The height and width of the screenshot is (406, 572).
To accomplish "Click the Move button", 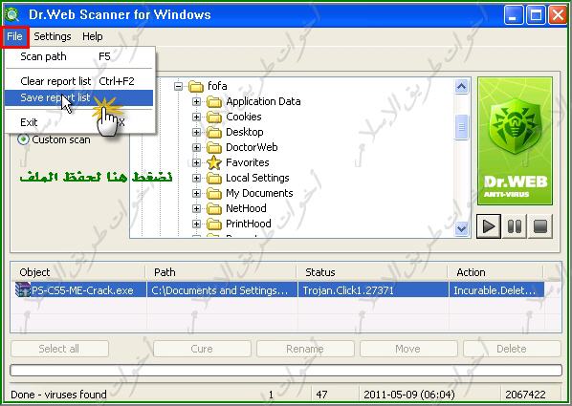I will click(408, 349).
